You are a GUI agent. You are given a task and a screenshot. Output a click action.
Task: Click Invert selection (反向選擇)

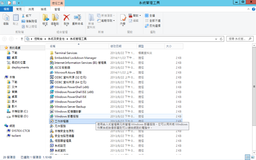click(x=153, y=26)
